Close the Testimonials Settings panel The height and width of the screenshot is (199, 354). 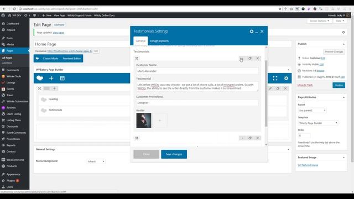pyautogui.click(x=262, y=32)
